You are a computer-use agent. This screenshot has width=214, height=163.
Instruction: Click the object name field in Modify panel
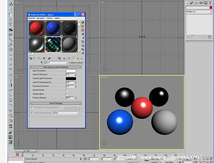pyautogui.click(x=197, y=7)
